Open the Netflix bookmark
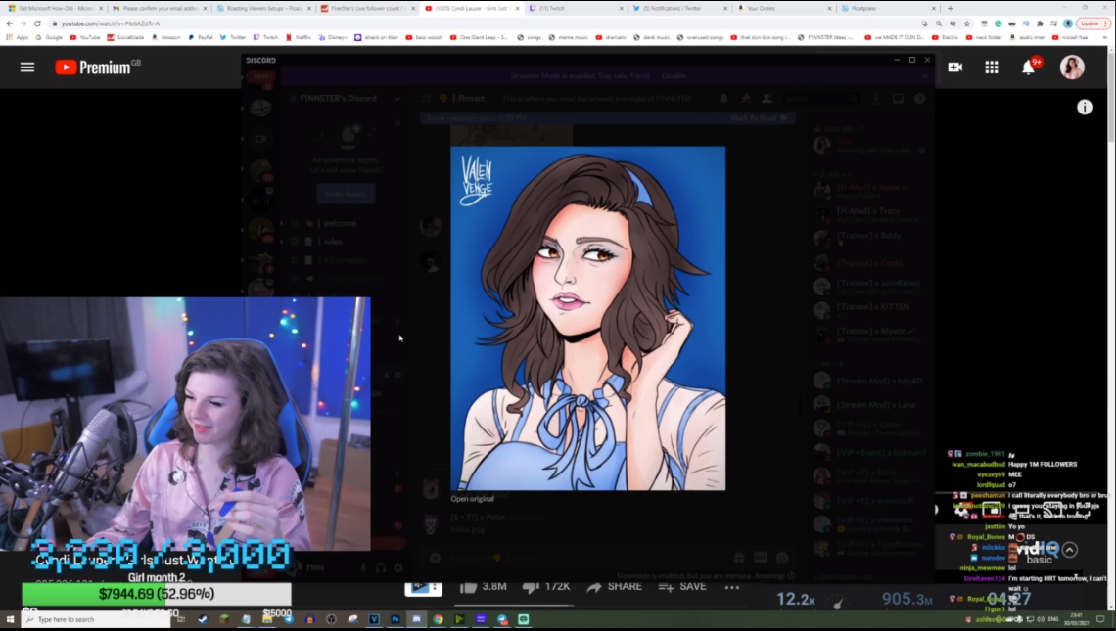This screenshot has height=631, width=1116. point(299,37)
